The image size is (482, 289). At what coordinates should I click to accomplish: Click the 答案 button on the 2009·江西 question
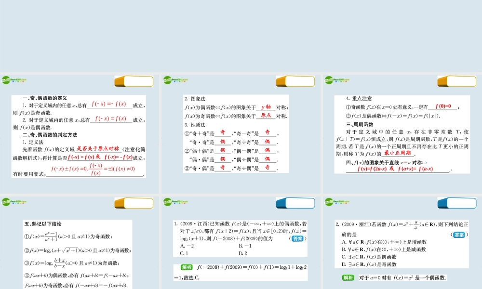[297, 238]
